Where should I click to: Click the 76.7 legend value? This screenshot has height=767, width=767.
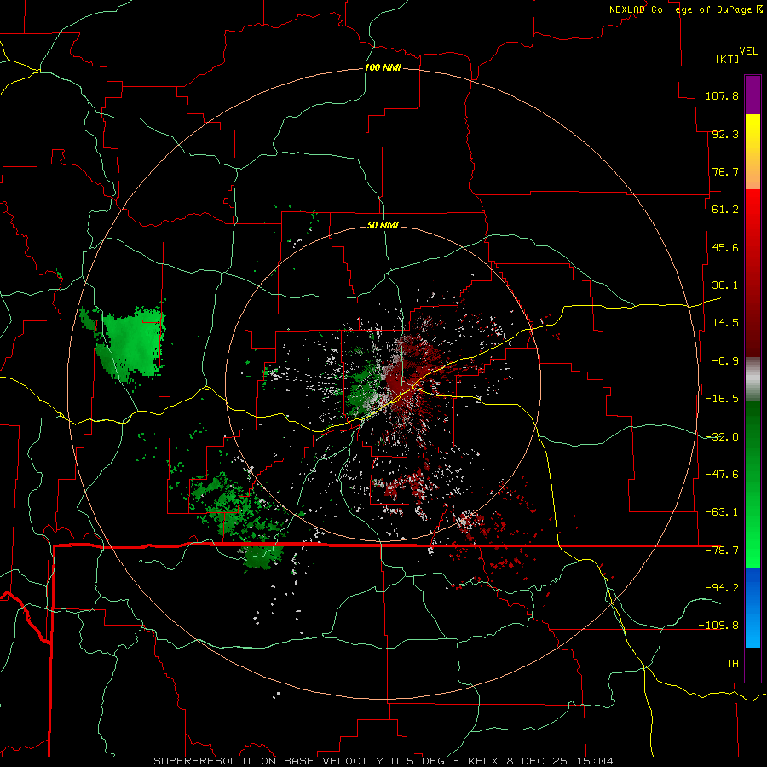point(725,171)
